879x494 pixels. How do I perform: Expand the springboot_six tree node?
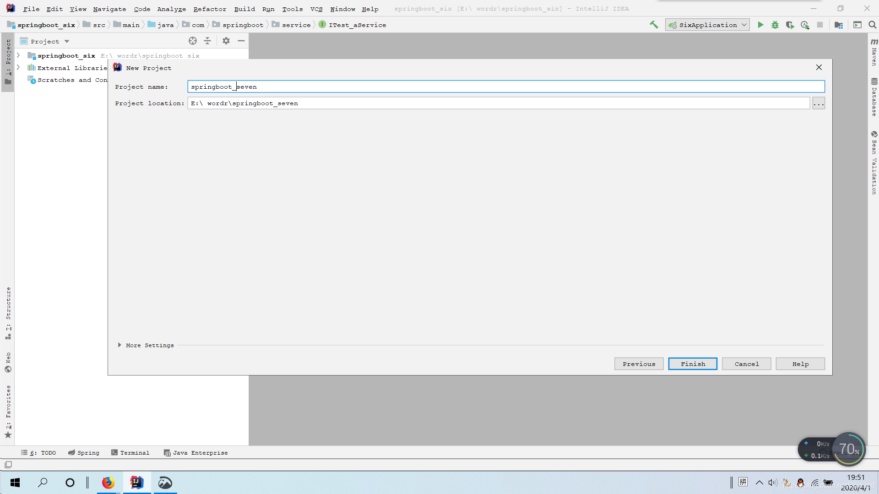(x=18, y=55)
